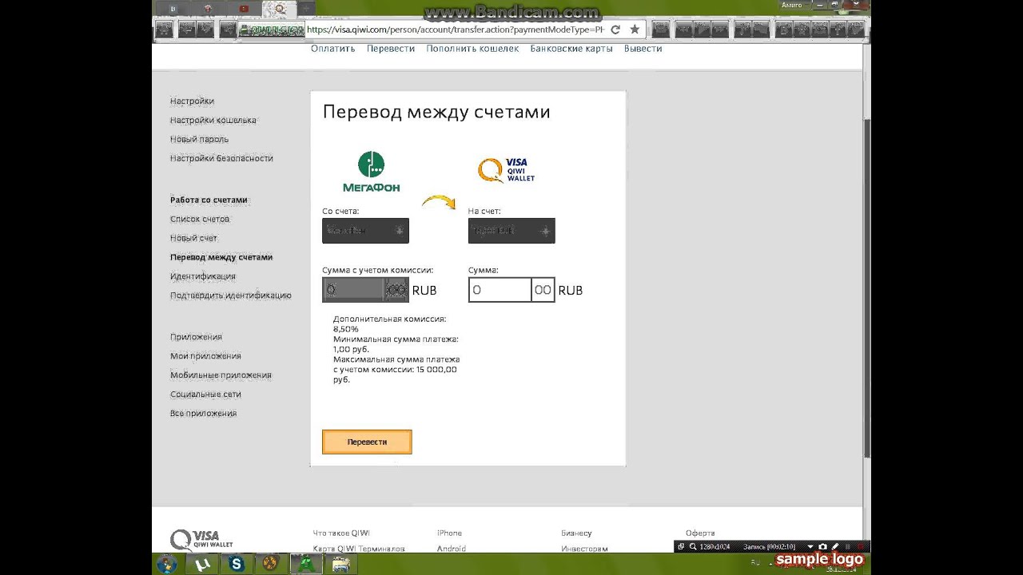The image size is (1023, 575).
Task: Switch to the YouTube browser tab
Action: [x=244, y=9]
